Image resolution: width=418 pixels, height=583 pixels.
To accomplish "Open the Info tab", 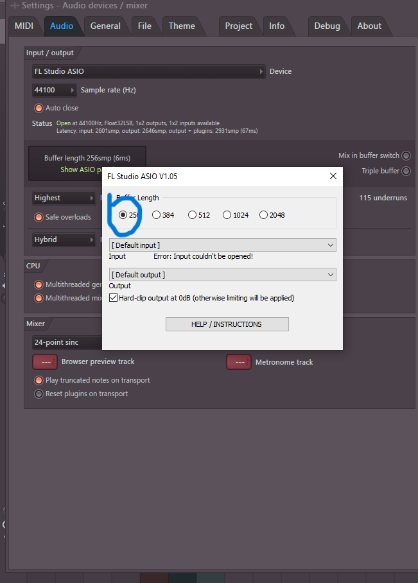I will pyautogui.click(x=277, y=26).
